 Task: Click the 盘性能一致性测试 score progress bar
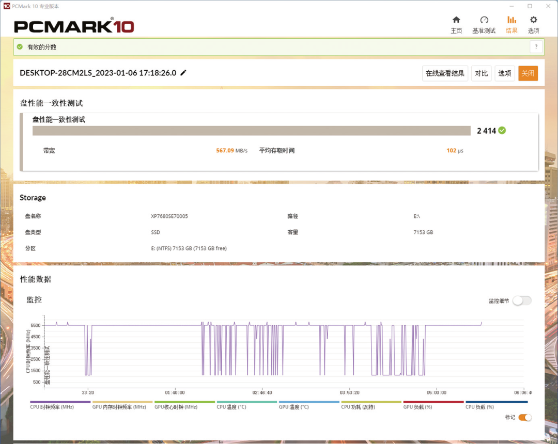251,131
